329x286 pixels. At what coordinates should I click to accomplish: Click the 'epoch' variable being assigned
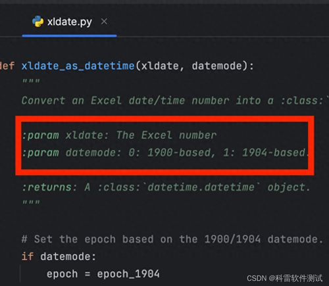(x=63, y=274)
